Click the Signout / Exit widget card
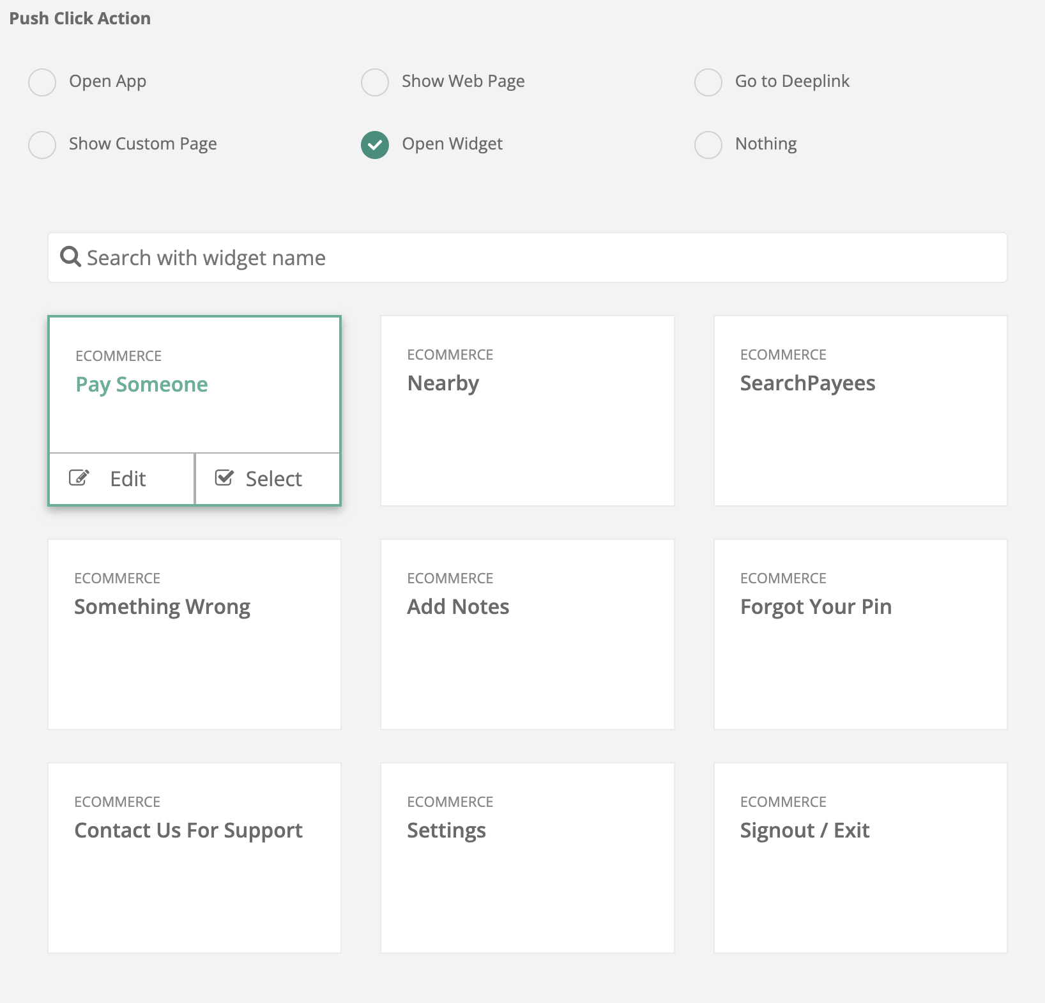Screen dimensions: 1045x1003 click(x=860, y=857)
